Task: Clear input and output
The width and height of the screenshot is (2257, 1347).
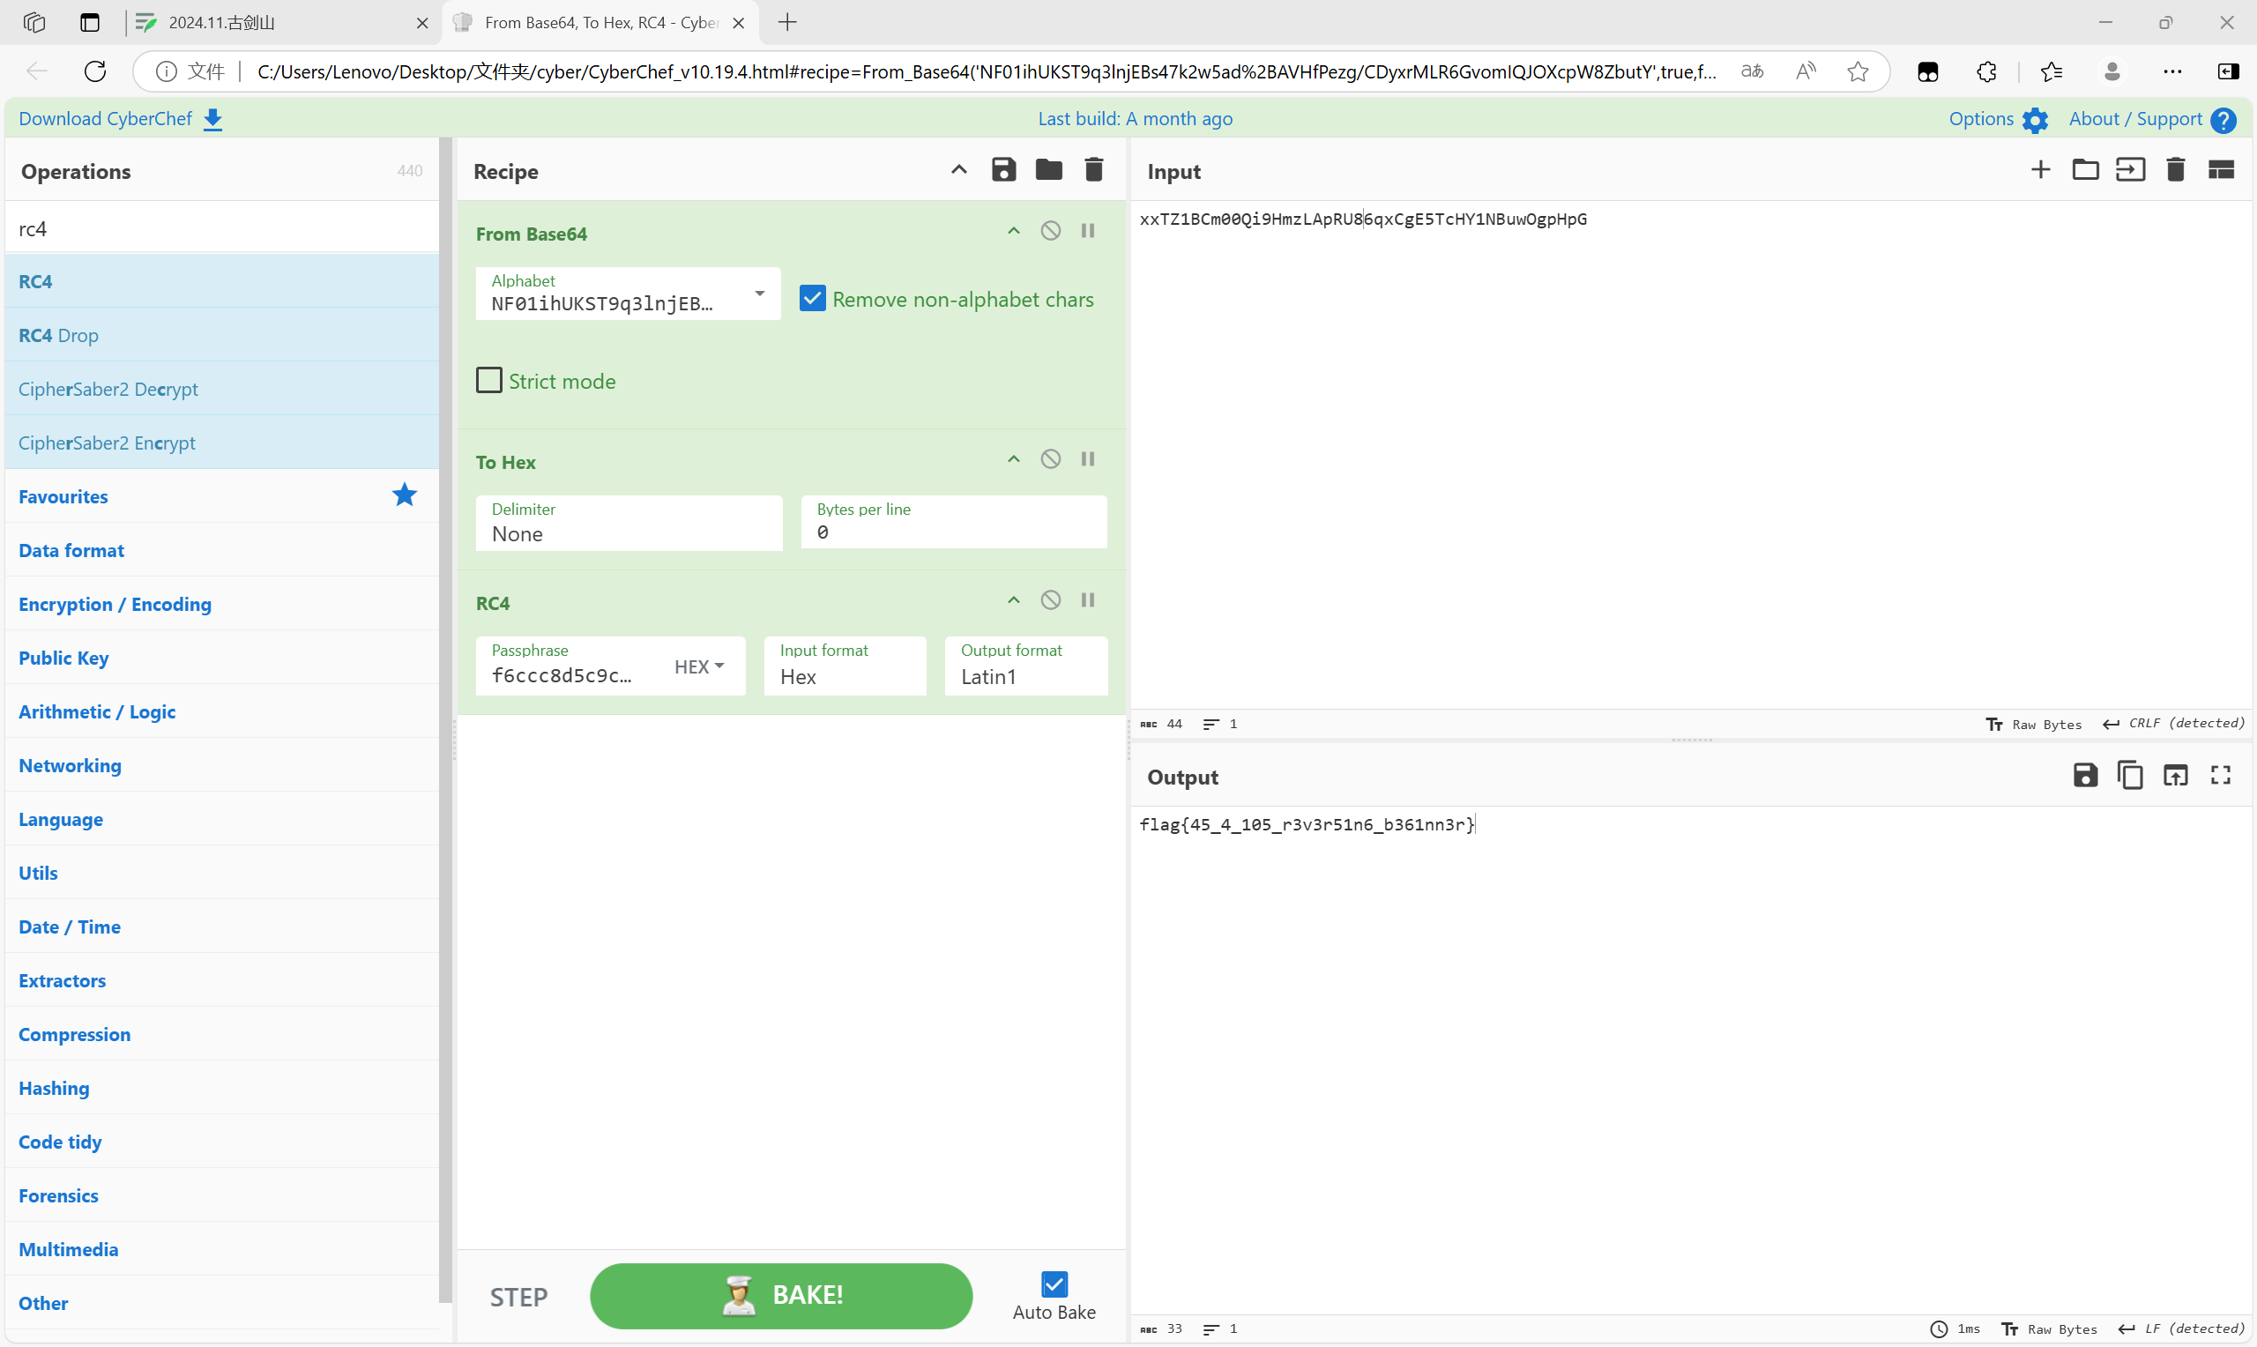Action: click(2175, 170)
